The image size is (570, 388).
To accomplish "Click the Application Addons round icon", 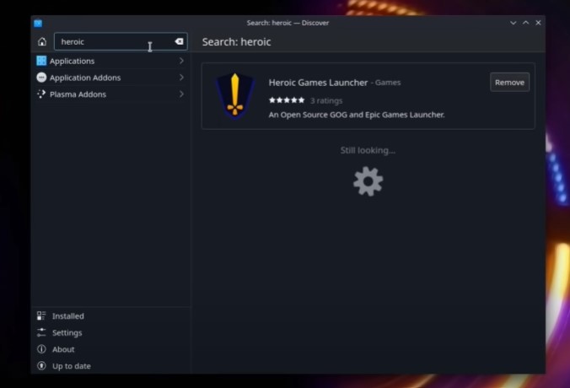I will (41, 78).
